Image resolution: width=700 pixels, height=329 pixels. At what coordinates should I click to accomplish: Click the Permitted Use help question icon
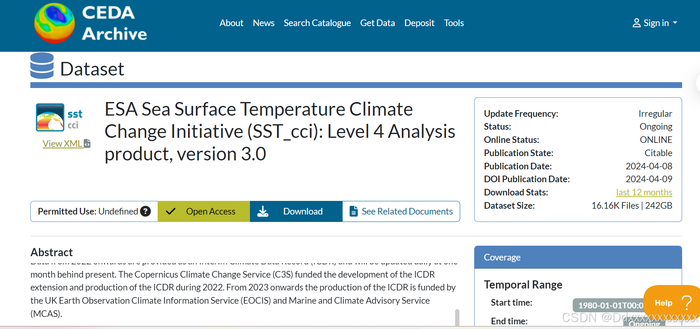[146, 211]
